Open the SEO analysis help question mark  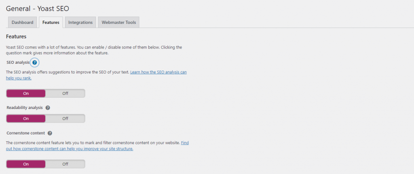[34, 63]
